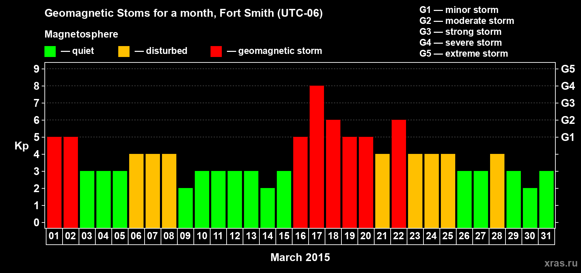Screen dimensions: 581x273
Task: Click the green bar for day 26
Action: tap(464, 199)
